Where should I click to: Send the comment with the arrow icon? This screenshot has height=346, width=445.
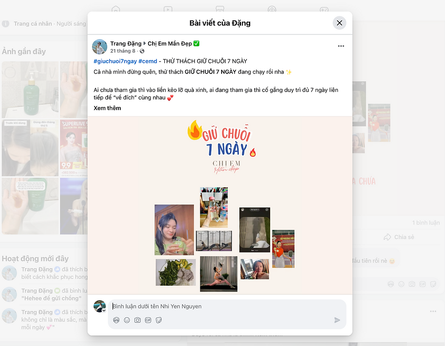click(337, 320)
